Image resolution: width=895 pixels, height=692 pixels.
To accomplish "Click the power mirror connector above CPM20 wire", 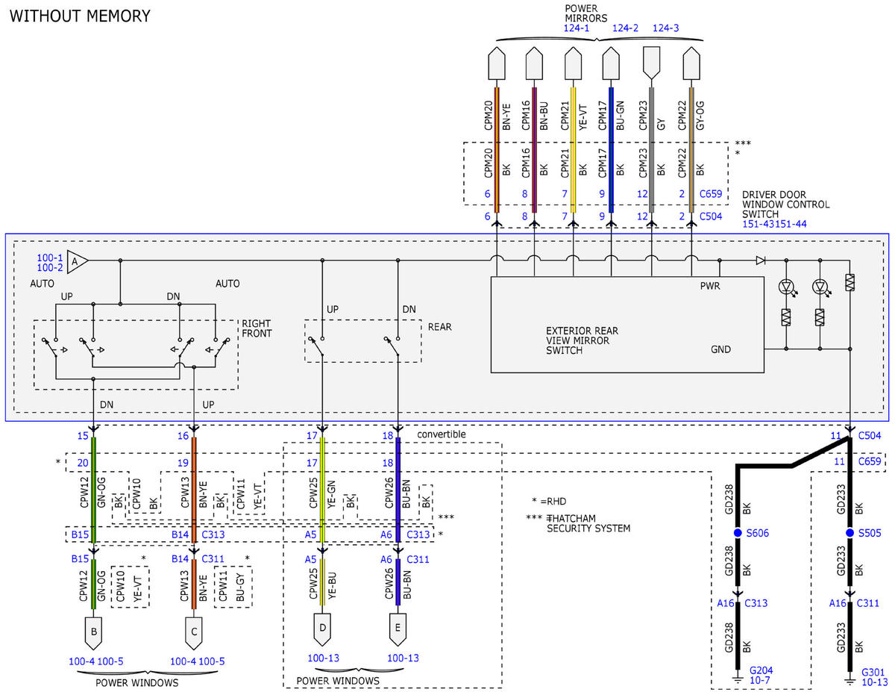I will coord(497,64).
